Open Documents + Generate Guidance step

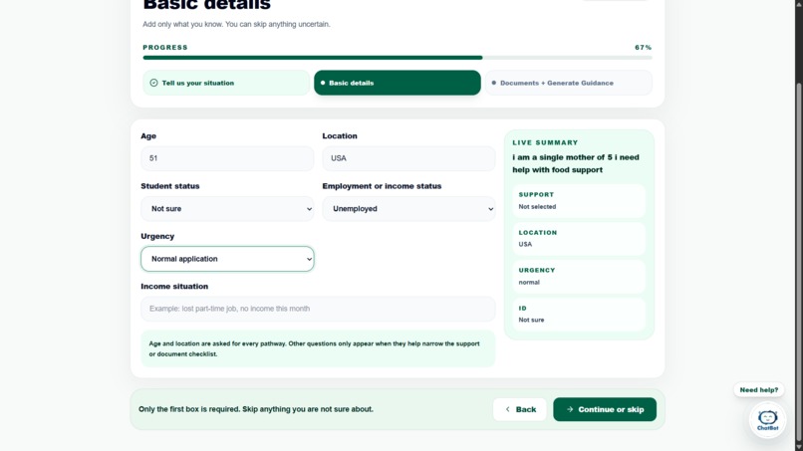569,83
